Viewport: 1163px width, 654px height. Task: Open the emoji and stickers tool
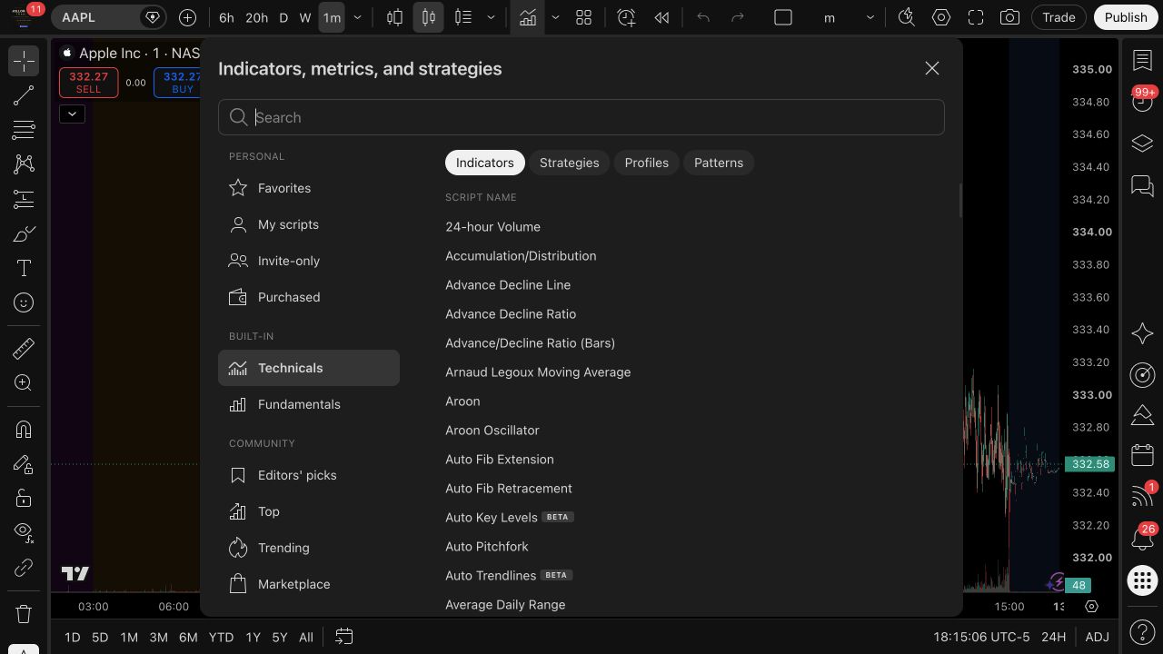pyautogui.click(x=24, y=302)
